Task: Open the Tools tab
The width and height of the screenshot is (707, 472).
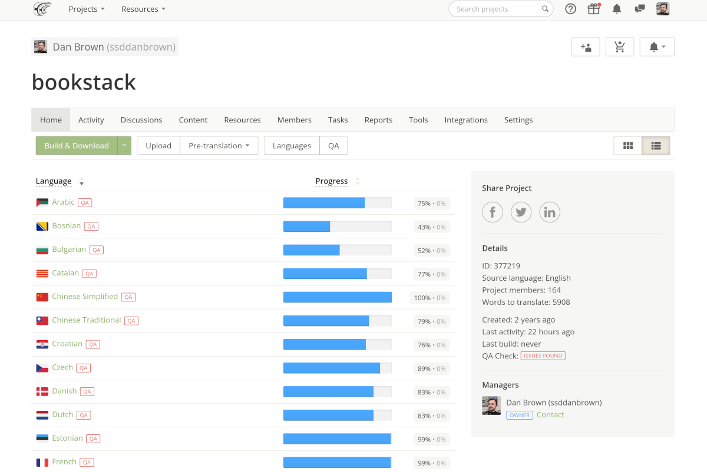Action: [x=418, y=119]
